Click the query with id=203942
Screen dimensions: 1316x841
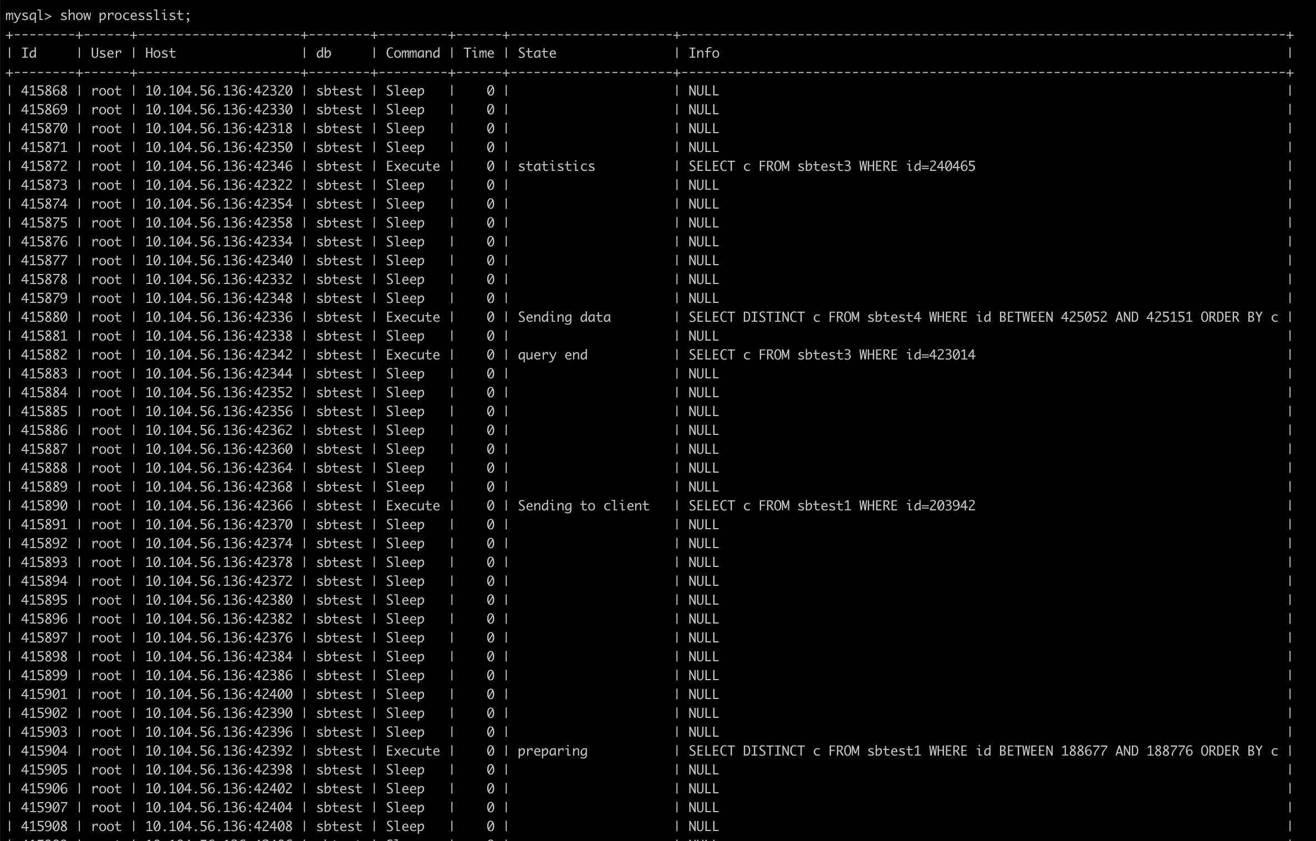(x=832, y=506)
